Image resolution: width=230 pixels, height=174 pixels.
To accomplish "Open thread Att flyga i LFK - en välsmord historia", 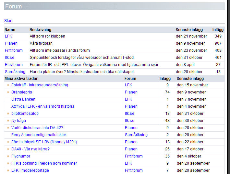I will coord(43,106).
